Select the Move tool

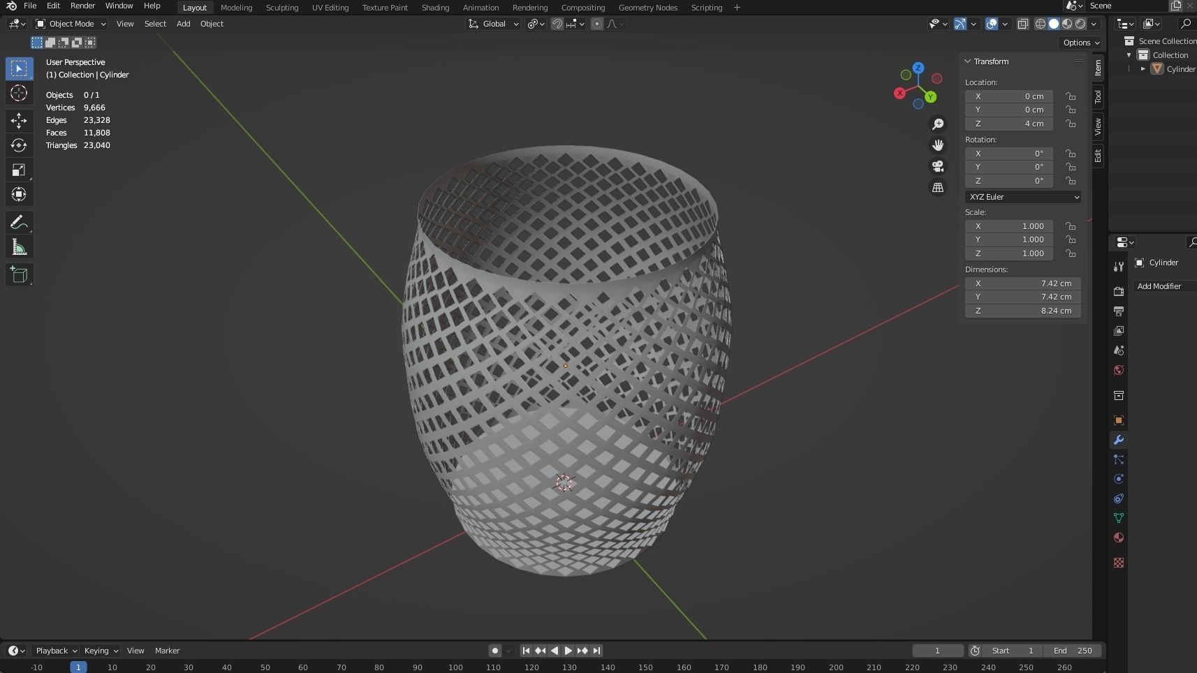[x=19, y=121]
